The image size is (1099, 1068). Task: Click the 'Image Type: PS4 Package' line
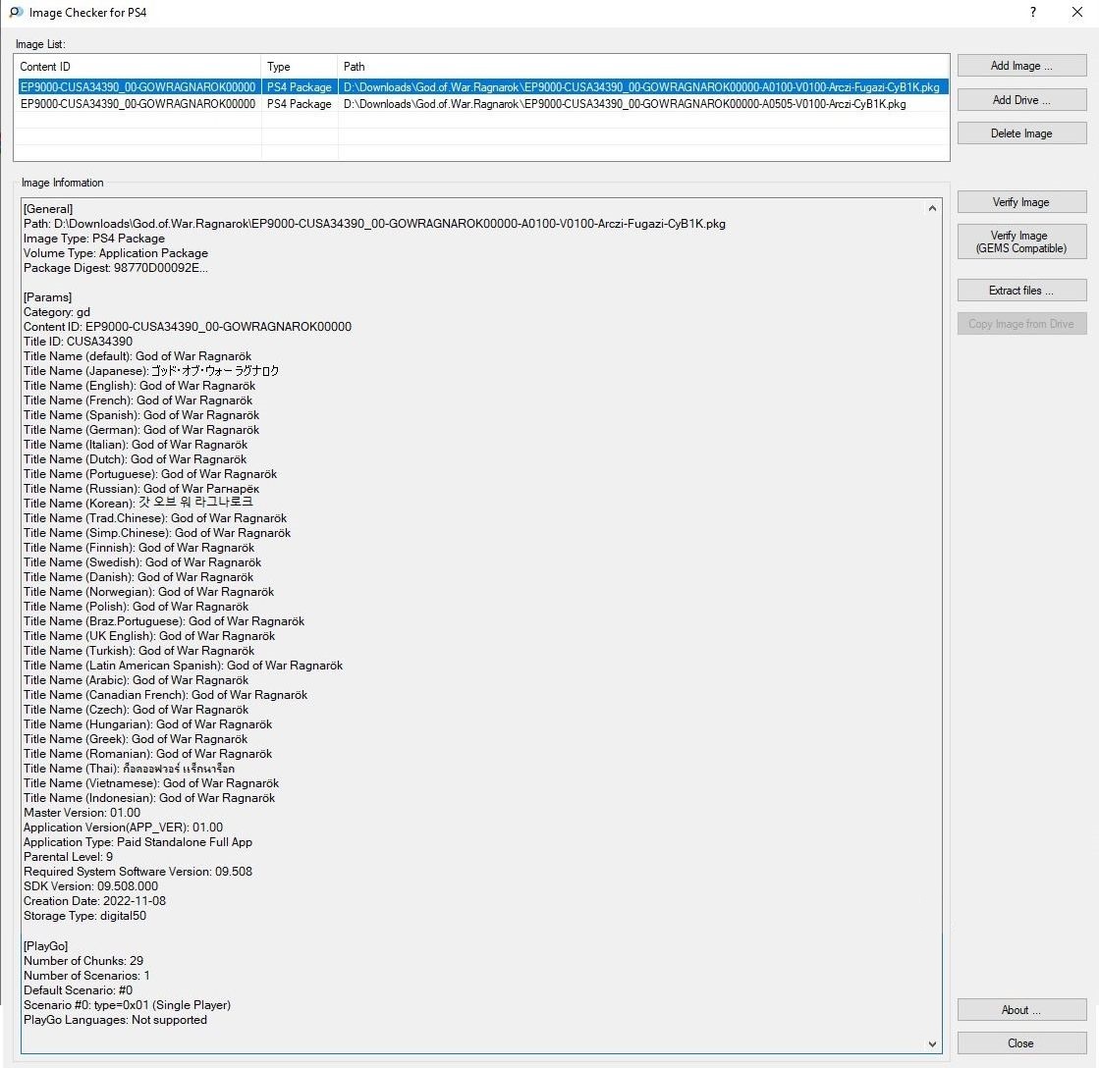point(94,239)
